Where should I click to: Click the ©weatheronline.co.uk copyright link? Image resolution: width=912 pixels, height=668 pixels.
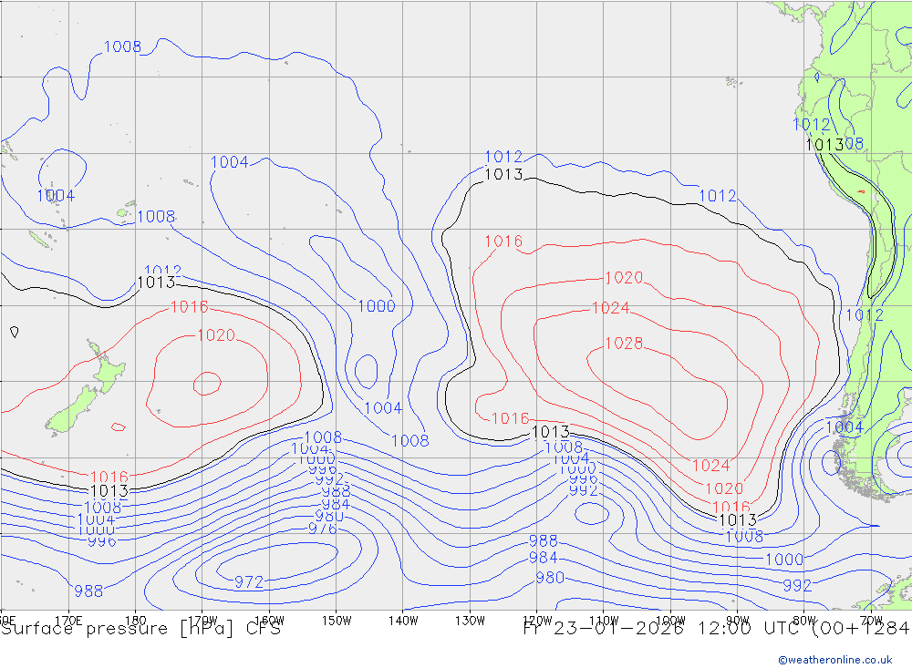click(x=835, y=660)
